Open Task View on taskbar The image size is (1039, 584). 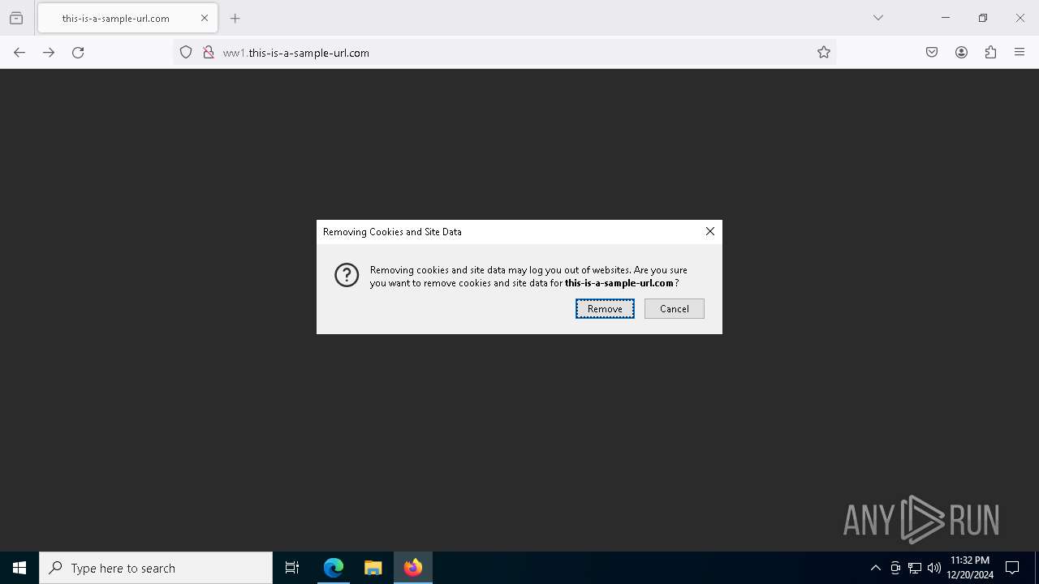point(292,568)
